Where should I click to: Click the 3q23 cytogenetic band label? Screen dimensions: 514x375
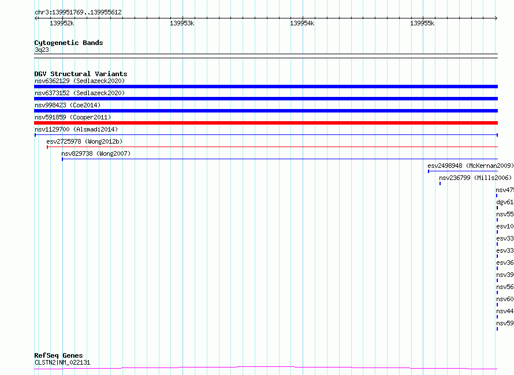click(x=42, y=50)
